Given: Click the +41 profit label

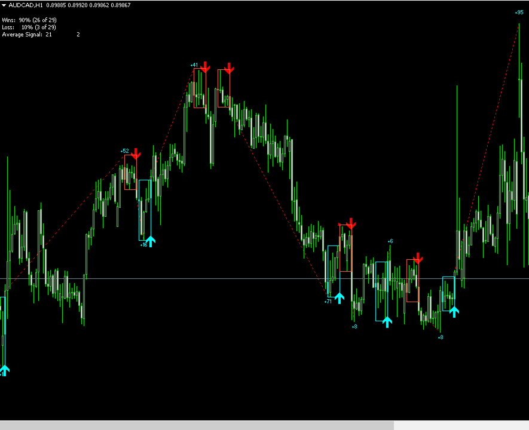Looking at the screenshot, I should [x=194, y=65].
